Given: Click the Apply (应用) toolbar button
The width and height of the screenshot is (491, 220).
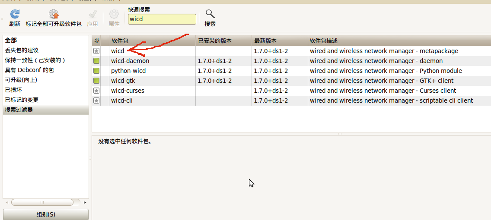Looking at the screenshot, I should tap(92, 18).
